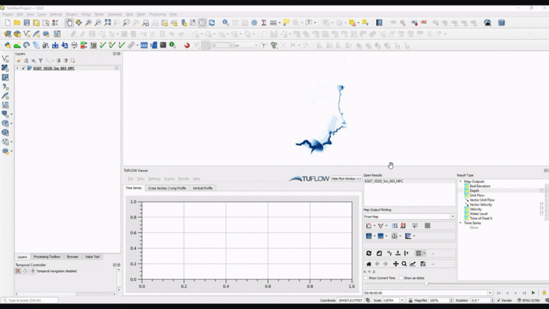Click the Save Project icon

pos(26,23)
